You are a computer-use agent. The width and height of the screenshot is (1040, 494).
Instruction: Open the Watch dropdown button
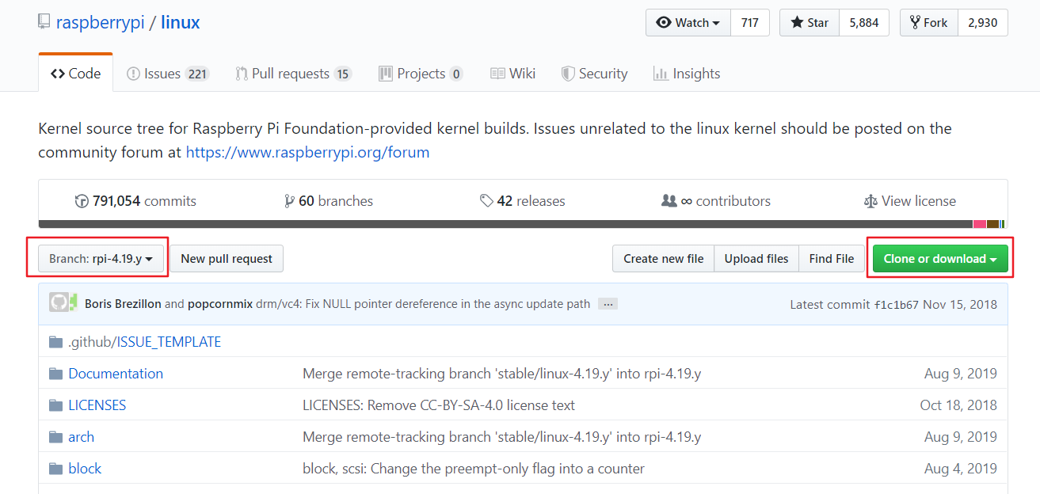pyautogui.click(x=688, y=23)
